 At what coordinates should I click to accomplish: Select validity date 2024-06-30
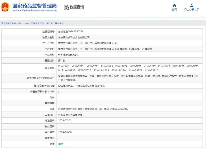click(x=65, y=132)
